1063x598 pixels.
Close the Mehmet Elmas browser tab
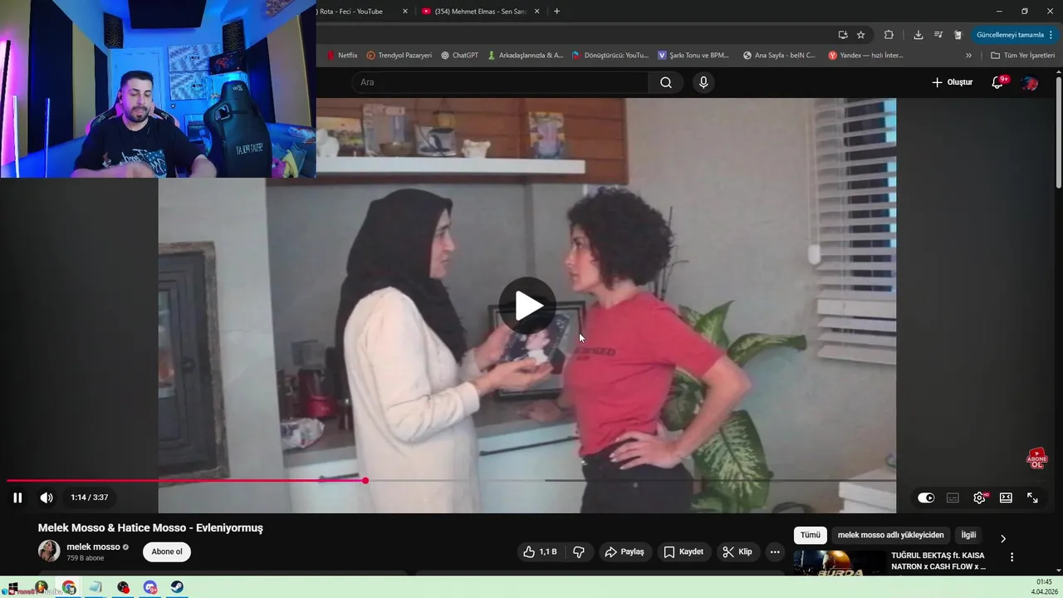[x=536, y=12]
